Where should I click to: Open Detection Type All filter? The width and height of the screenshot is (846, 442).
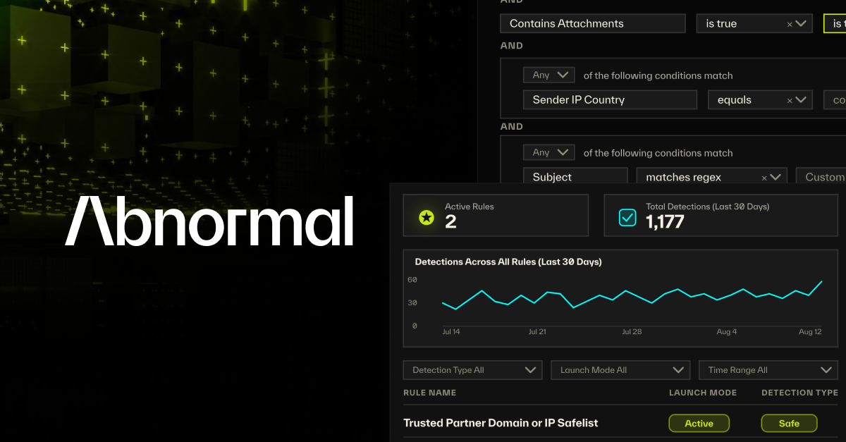(472, 370)
